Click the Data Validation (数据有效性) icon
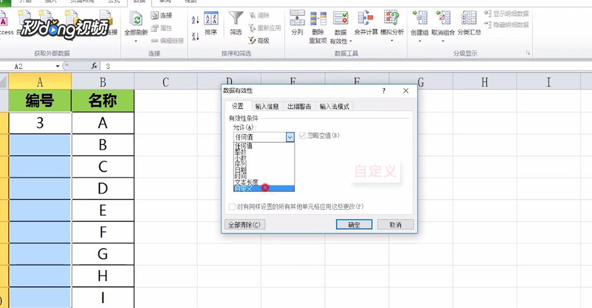 (340, 19)
